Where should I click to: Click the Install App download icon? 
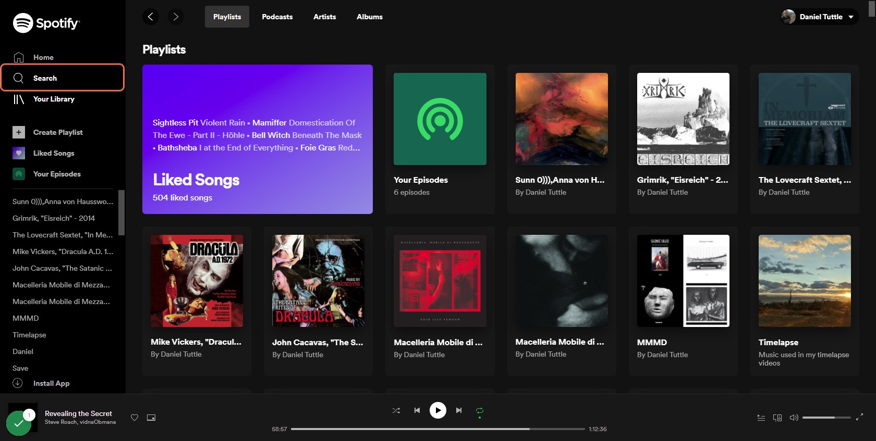18,383
